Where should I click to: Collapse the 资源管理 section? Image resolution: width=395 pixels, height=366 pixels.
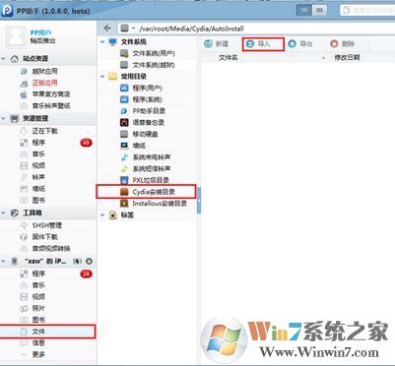click(x=4, y=119)
